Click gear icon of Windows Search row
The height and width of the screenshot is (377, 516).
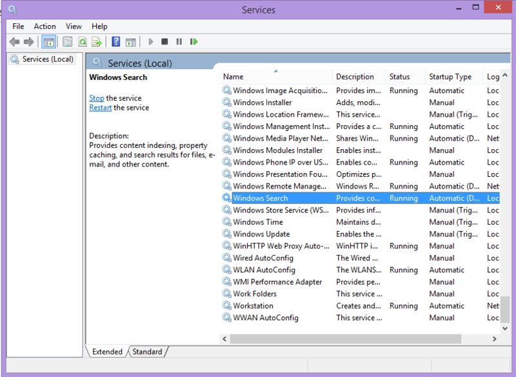(226, 198)
